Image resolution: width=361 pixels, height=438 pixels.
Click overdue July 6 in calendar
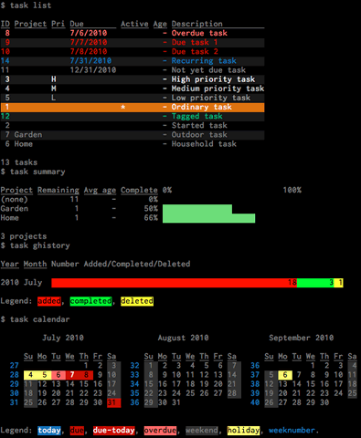point(58,375)
